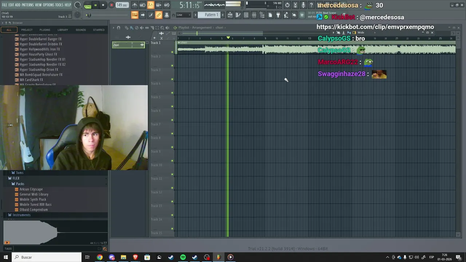Toggle the metronome icon
The image size is (466, 262).
tap(135, 5)
